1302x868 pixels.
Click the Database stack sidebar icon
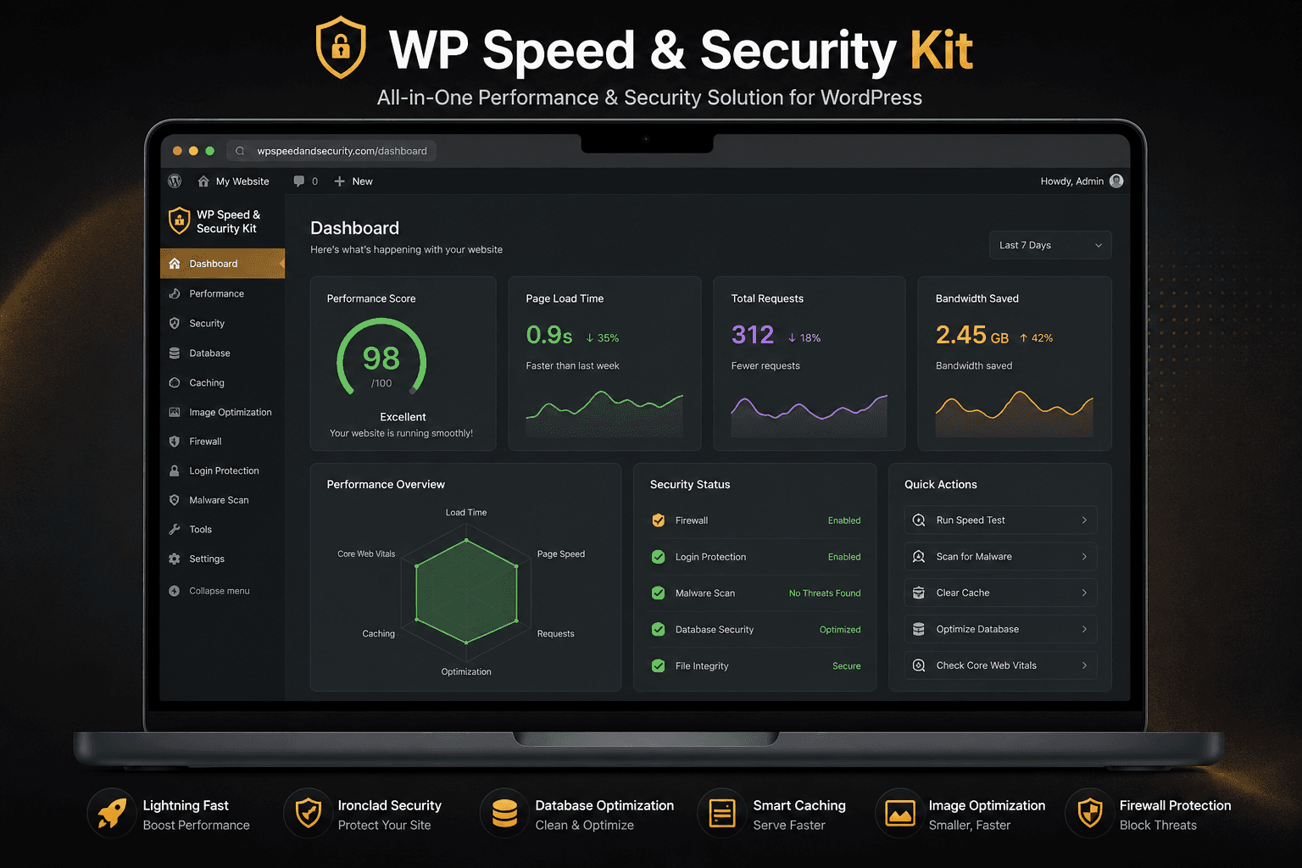click(x=175, y=353)
